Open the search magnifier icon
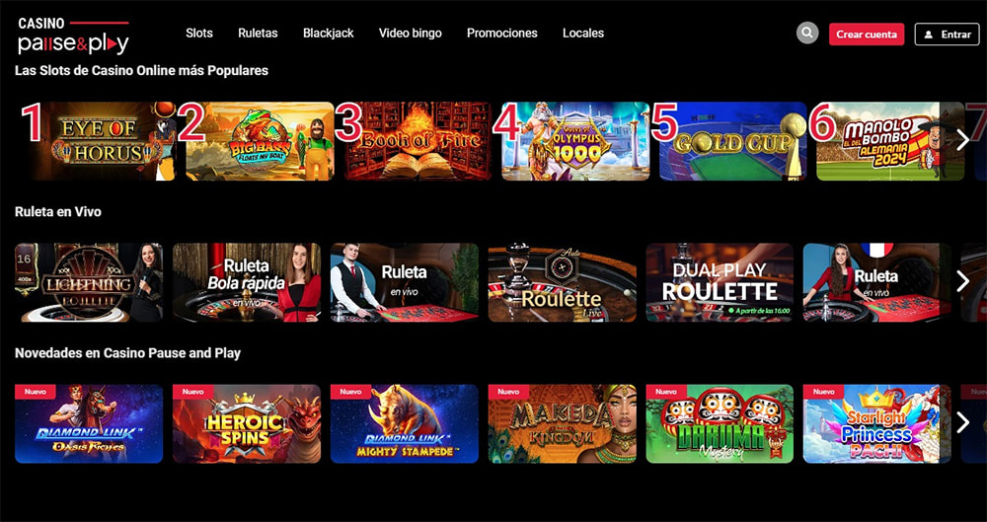The width and height of the screenshot is (987, 522). tap(807, 33)
